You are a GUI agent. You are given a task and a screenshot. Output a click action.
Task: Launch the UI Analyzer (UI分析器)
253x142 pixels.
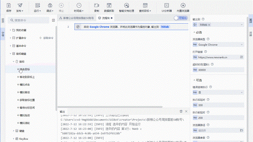[x=167, y=5]
